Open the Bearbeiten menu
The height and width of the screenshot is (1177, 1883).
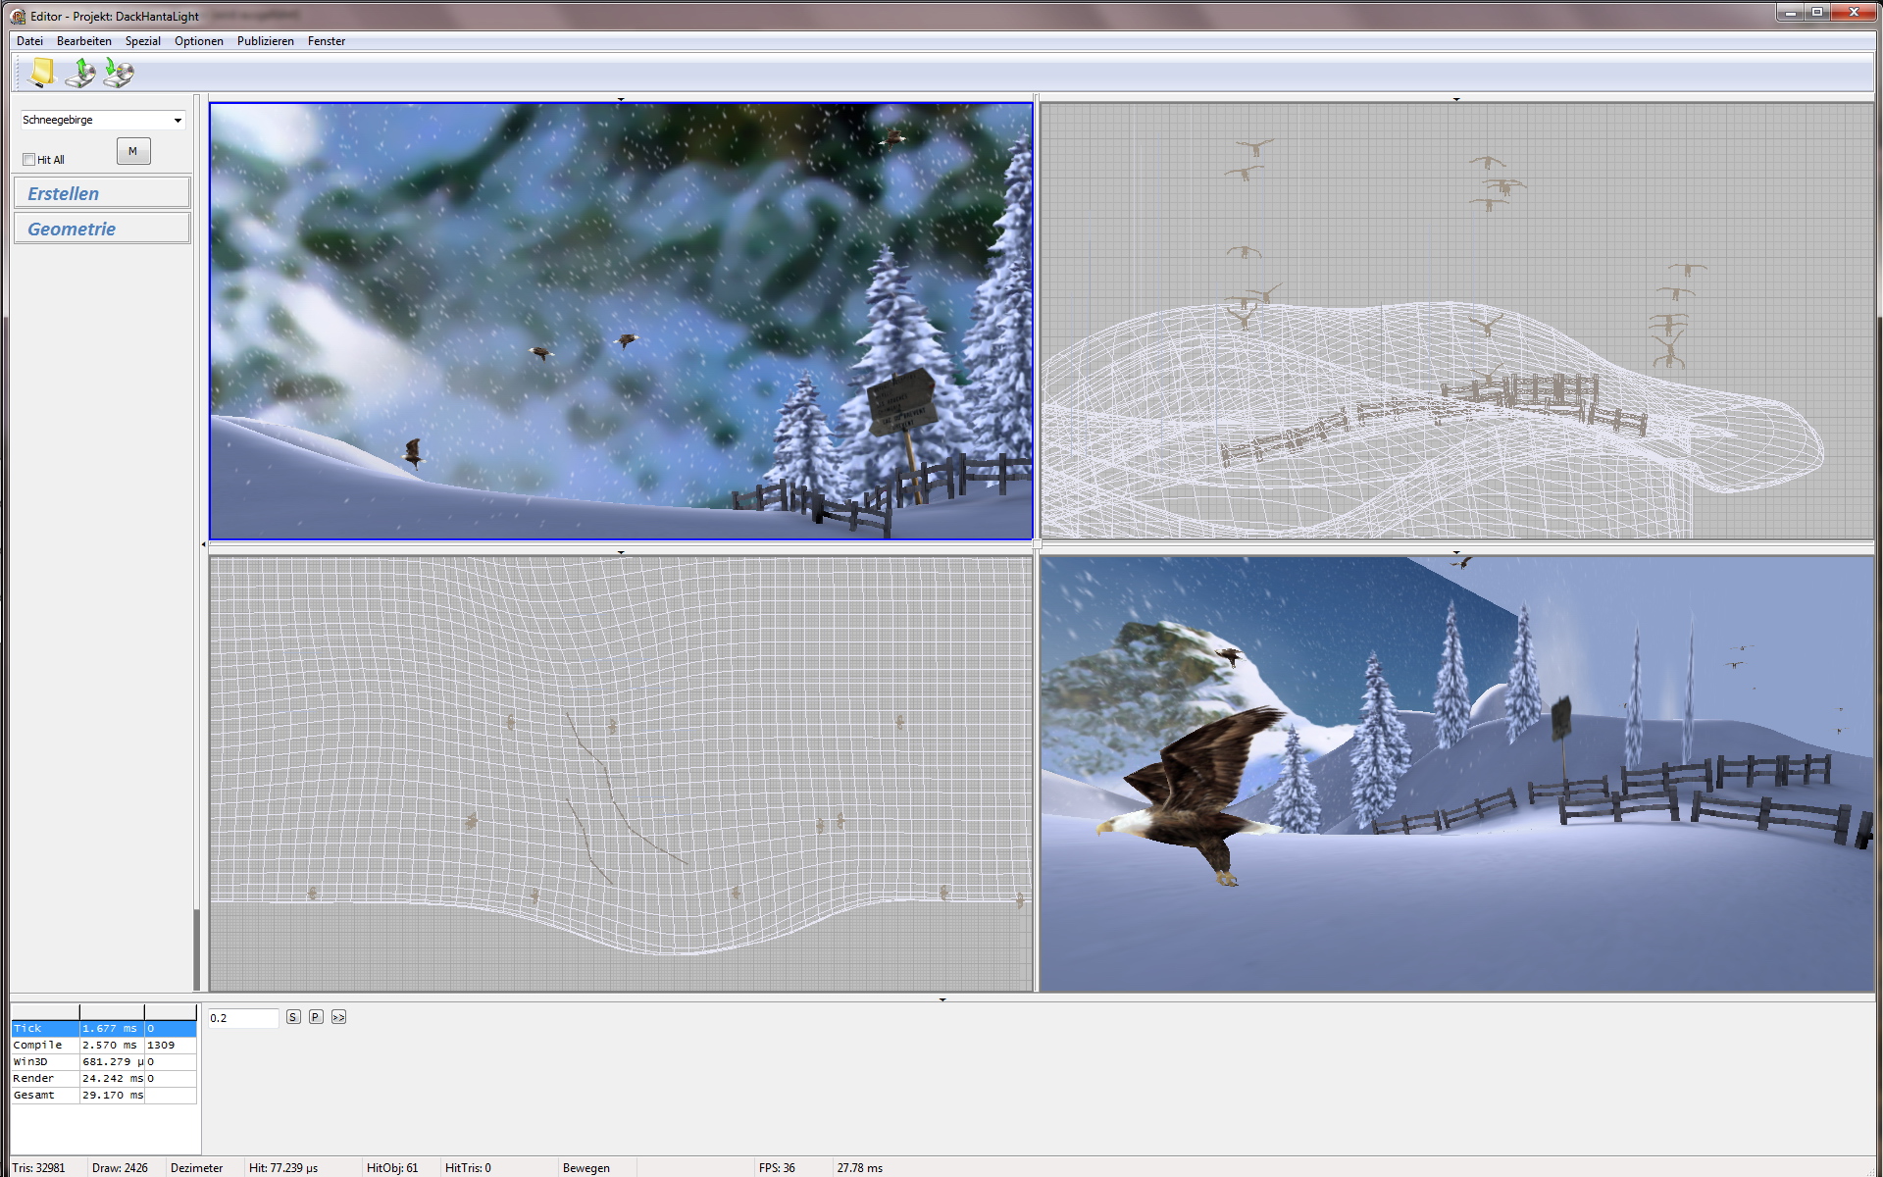coord(83,41)
